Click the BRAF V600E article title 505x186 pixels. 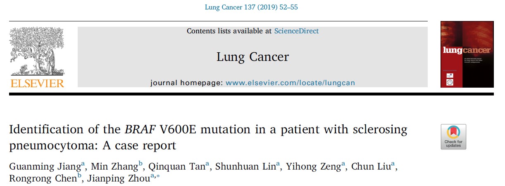[208, 137]
